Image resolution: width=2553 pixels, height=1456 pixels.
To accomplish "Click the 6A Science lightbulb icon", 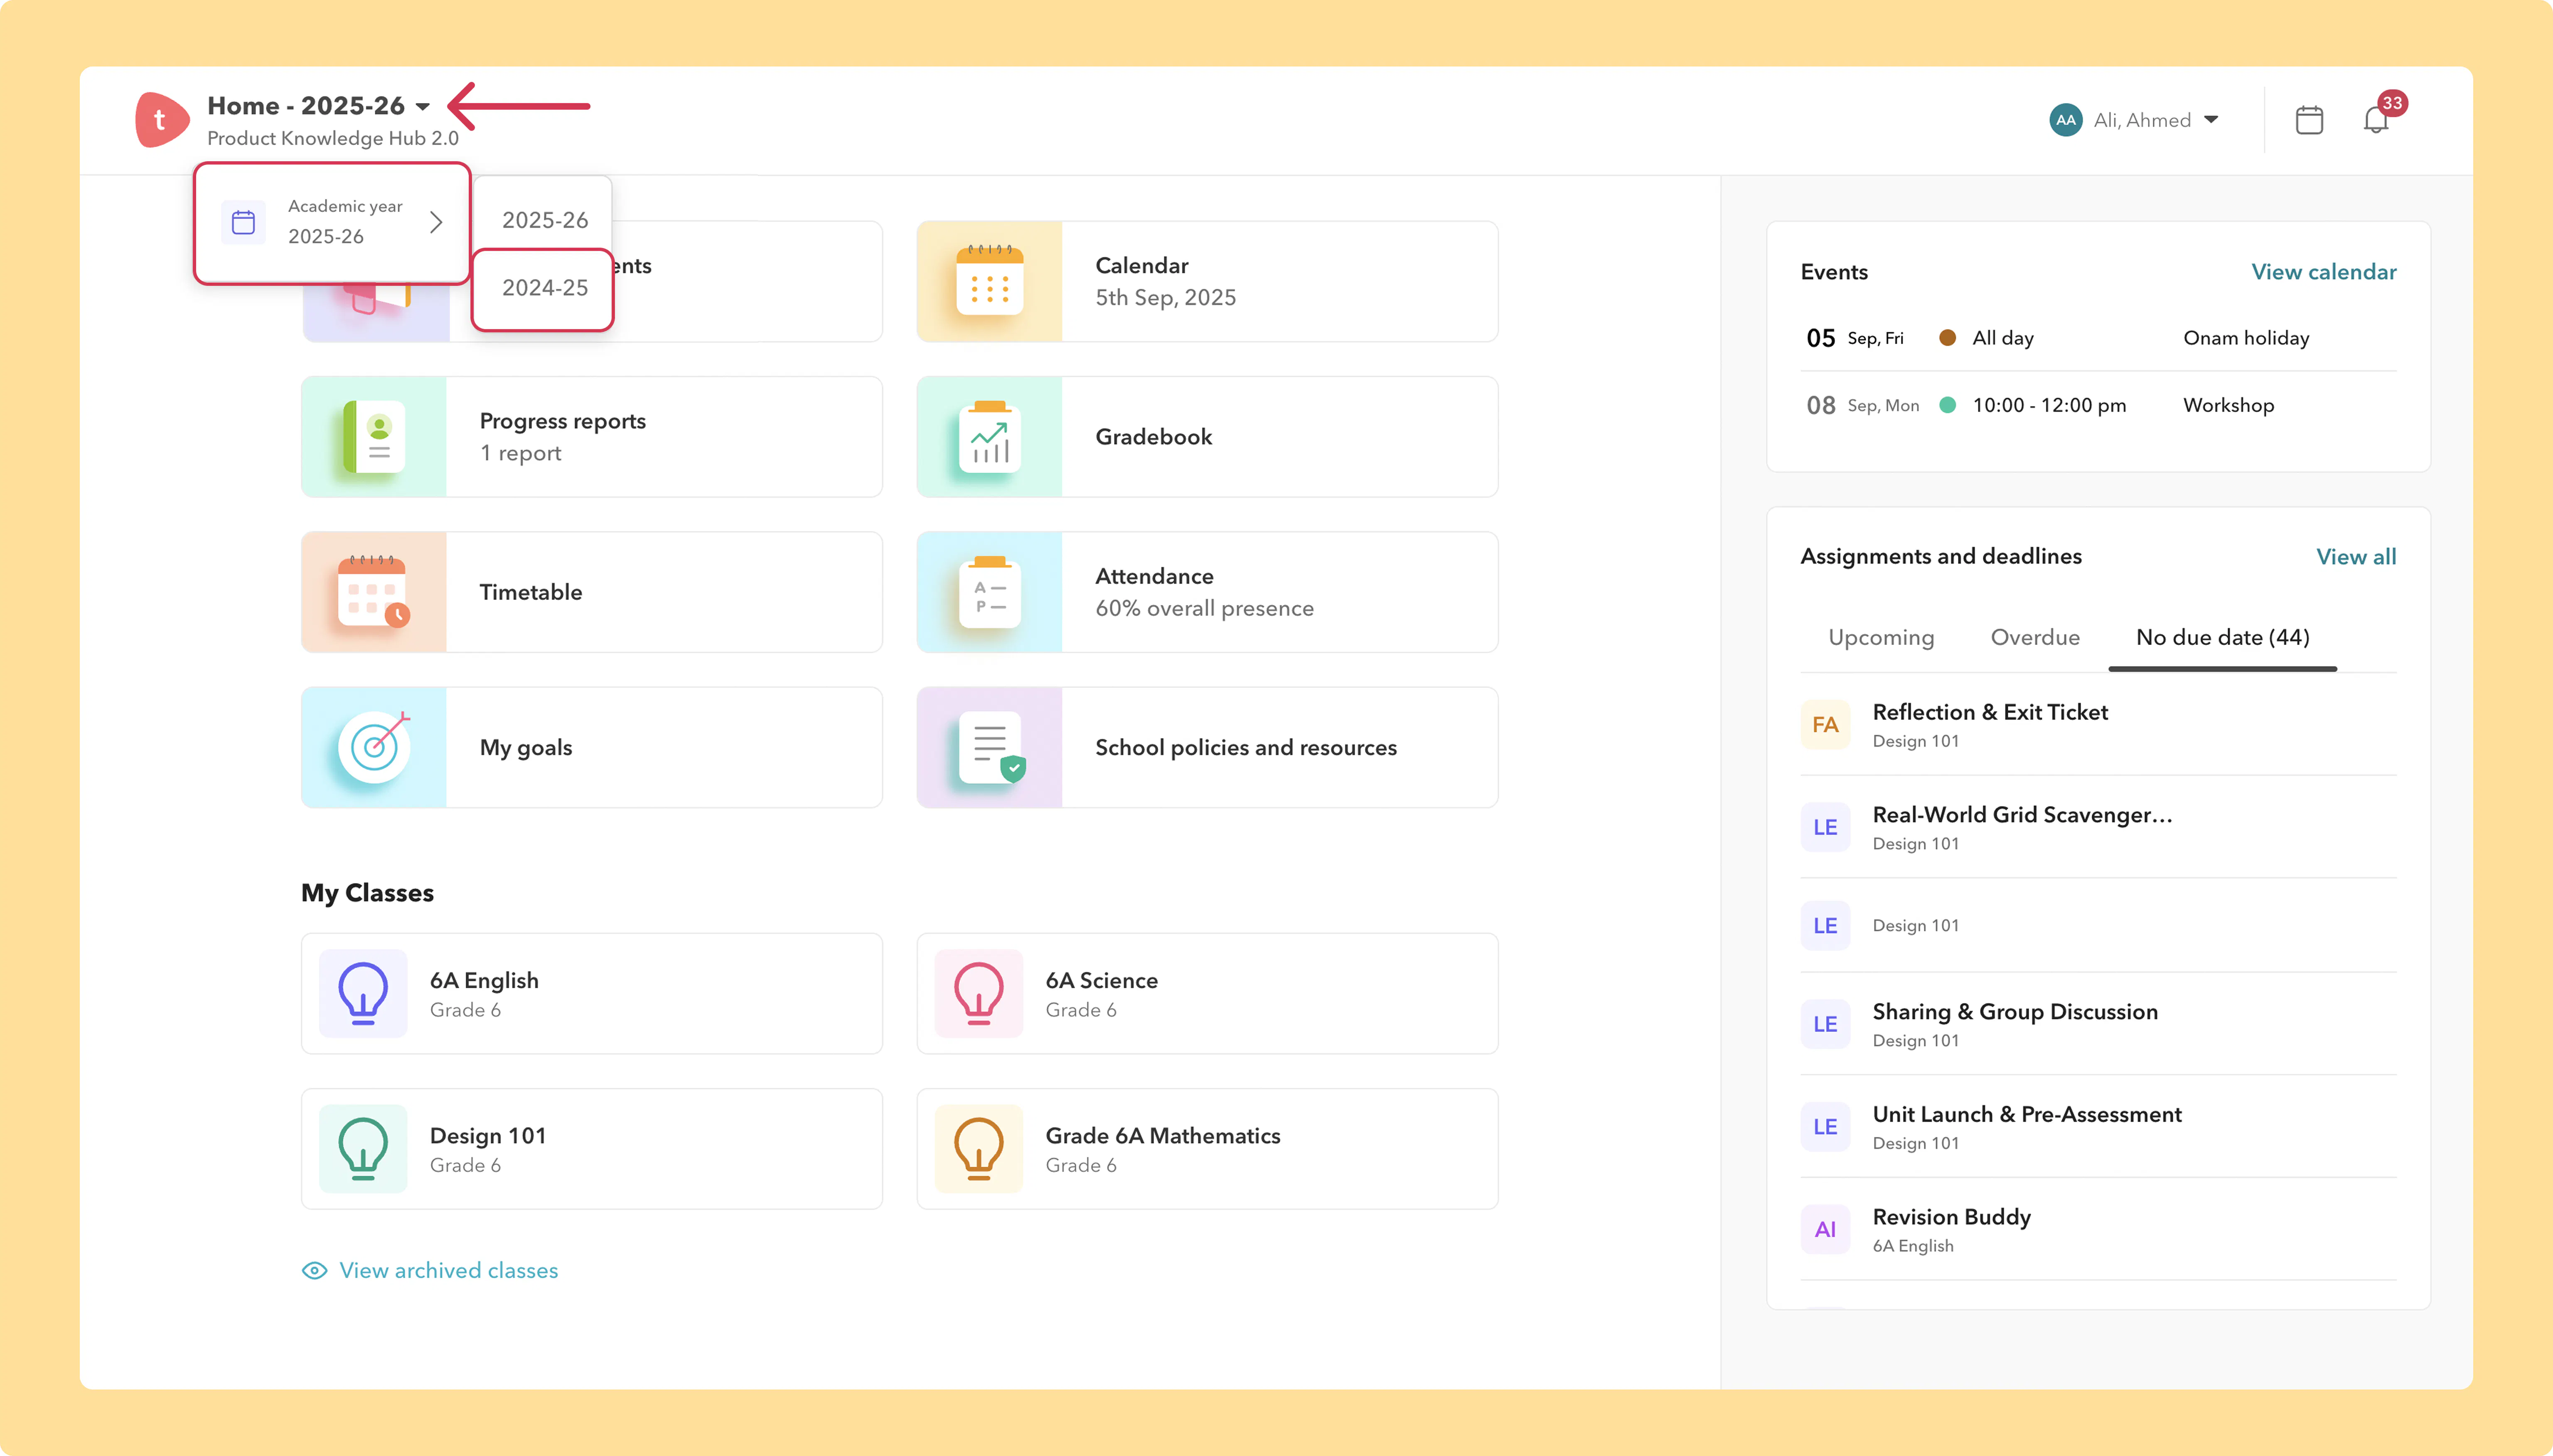I will click(x=979, y=993).
